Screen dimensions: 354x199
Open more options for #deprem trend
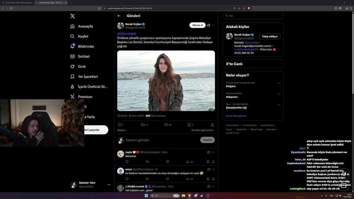(x=279, y=94)
